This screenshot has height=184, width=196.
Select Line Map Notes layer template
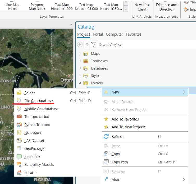[x=12, y=6]
